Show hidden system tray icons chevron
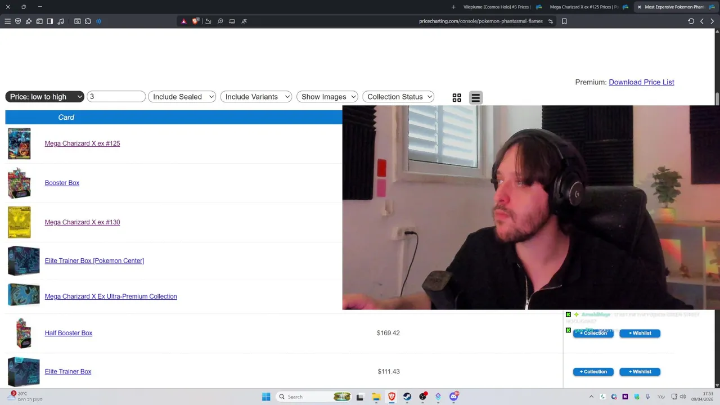The height and width of the screenshot is (405, 720). tap(591, 397)
